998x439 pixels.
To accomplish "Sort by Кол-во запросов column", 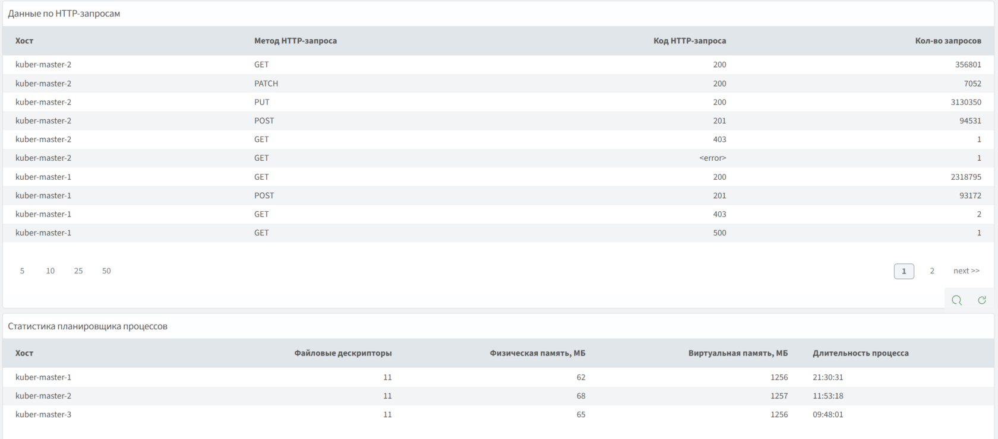I will point(948,41).
